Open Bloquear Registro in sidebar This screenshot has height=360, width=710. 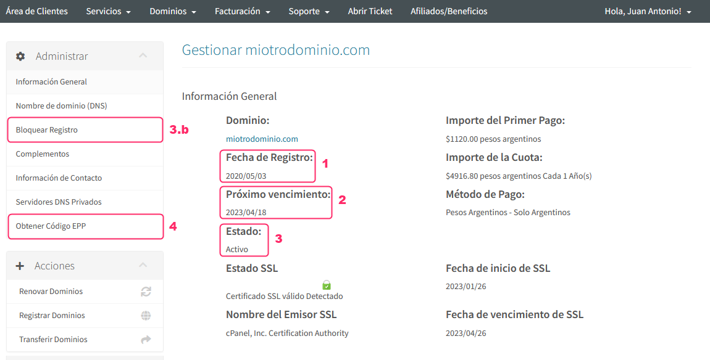pos(47,130)
